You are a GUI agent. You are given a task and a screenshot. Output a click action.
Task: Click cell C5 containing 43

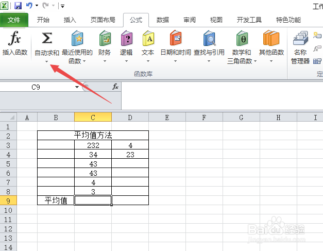[x=93, y=163]
